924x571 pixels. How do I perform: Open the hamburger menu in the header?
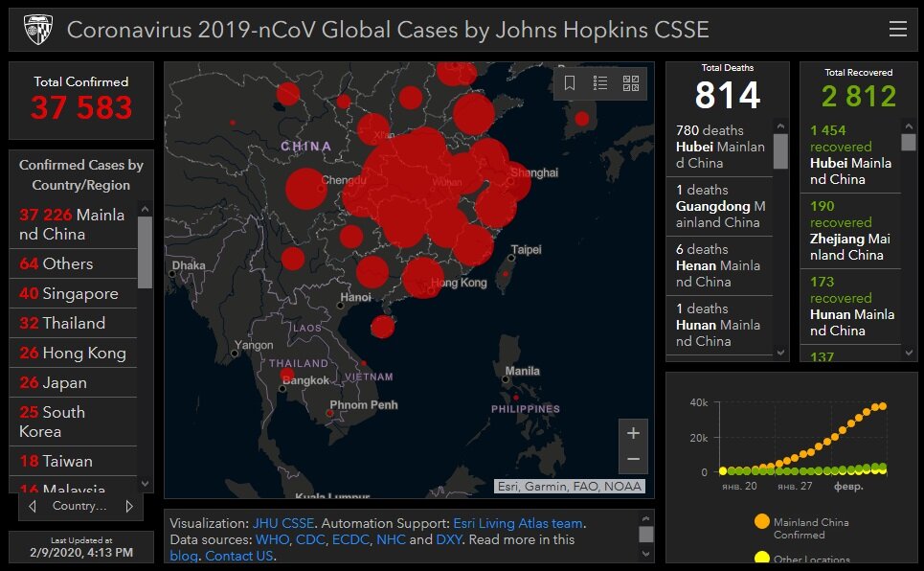click(897, 29)
